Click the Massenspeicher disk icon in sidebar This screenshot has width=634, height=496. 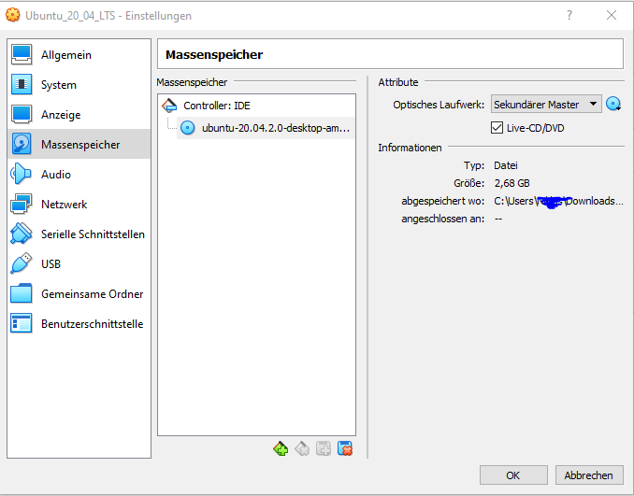22,144
